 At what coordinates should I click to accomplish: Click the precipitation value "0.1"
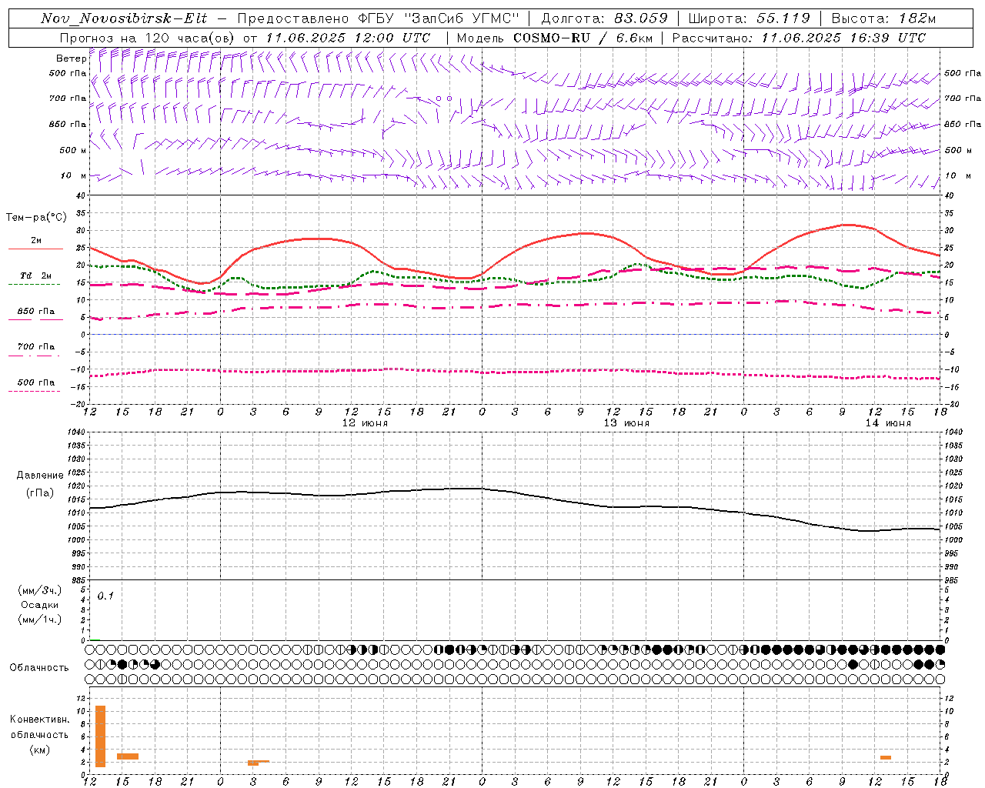pos(105,596)
